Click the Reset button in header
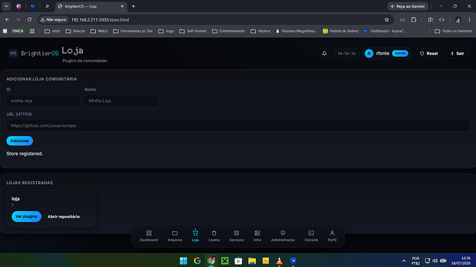This screenshot has width=476, height=267. pos(428,53)
